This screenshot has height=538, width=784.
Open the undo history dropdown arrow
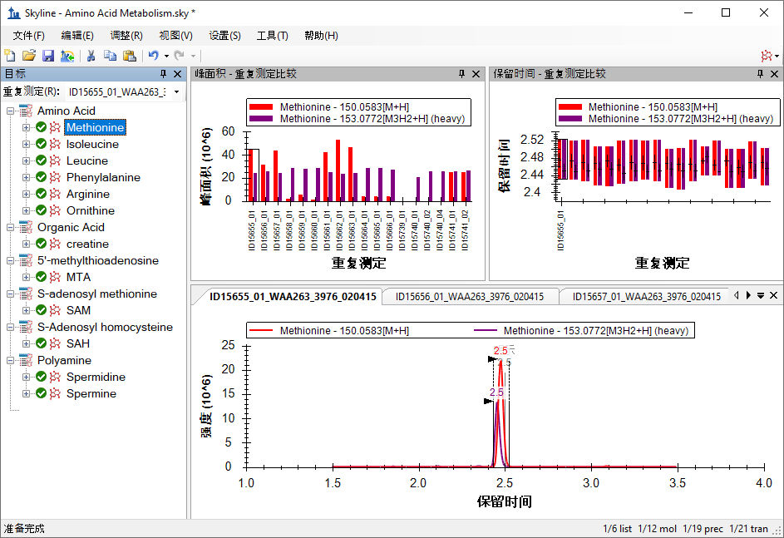tap(166, 56)
